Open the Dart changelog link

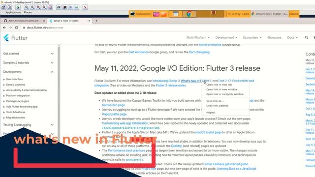pyautogui.click(x=199, y=52)
